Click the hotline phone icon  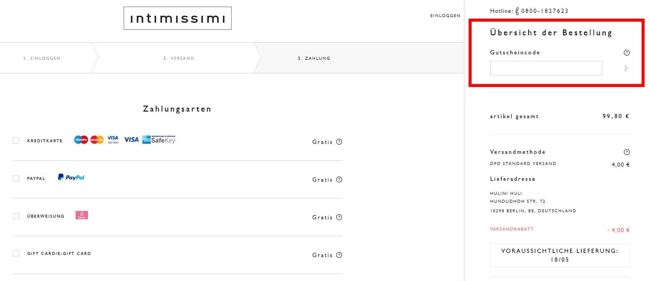point(517,11)
